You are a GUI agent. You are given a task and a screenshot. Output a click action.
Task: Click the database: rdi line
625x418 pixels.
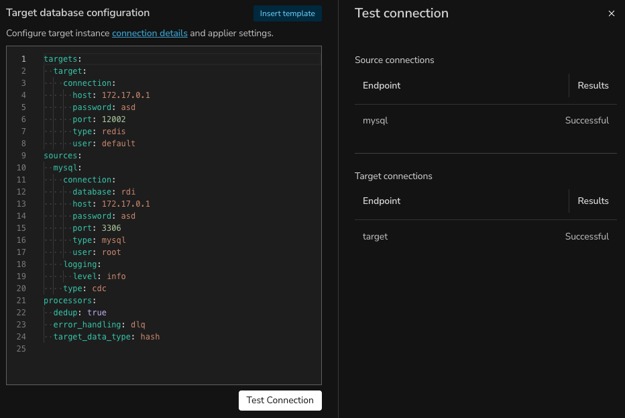104,192
